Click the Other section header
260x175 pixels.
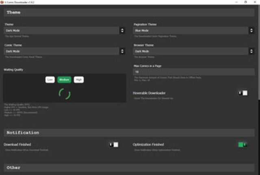(129, 168)
